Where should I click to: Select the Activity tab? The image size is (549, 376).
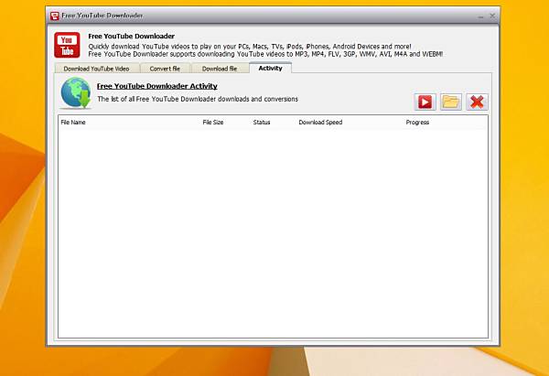(270, 68)
